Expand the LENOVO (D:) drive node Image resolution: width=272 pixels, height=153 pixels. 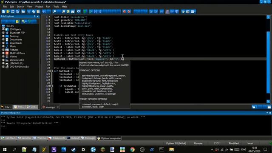pyautogui.click(x=3, y=63)
